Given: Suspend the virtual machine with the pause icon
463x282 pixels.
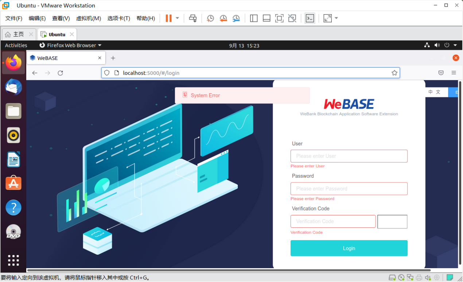Looking at the screenshot, I should pyautogui.click(x=168, y=18).
